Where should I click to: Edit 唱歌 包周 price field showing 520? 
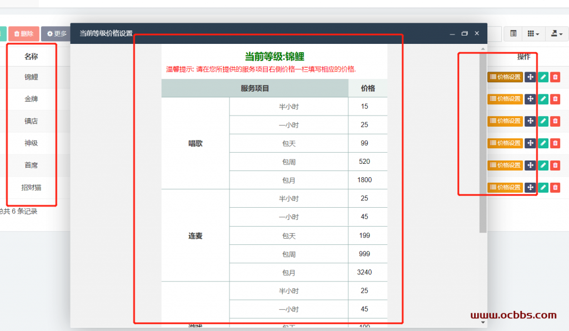click(368, 161)
